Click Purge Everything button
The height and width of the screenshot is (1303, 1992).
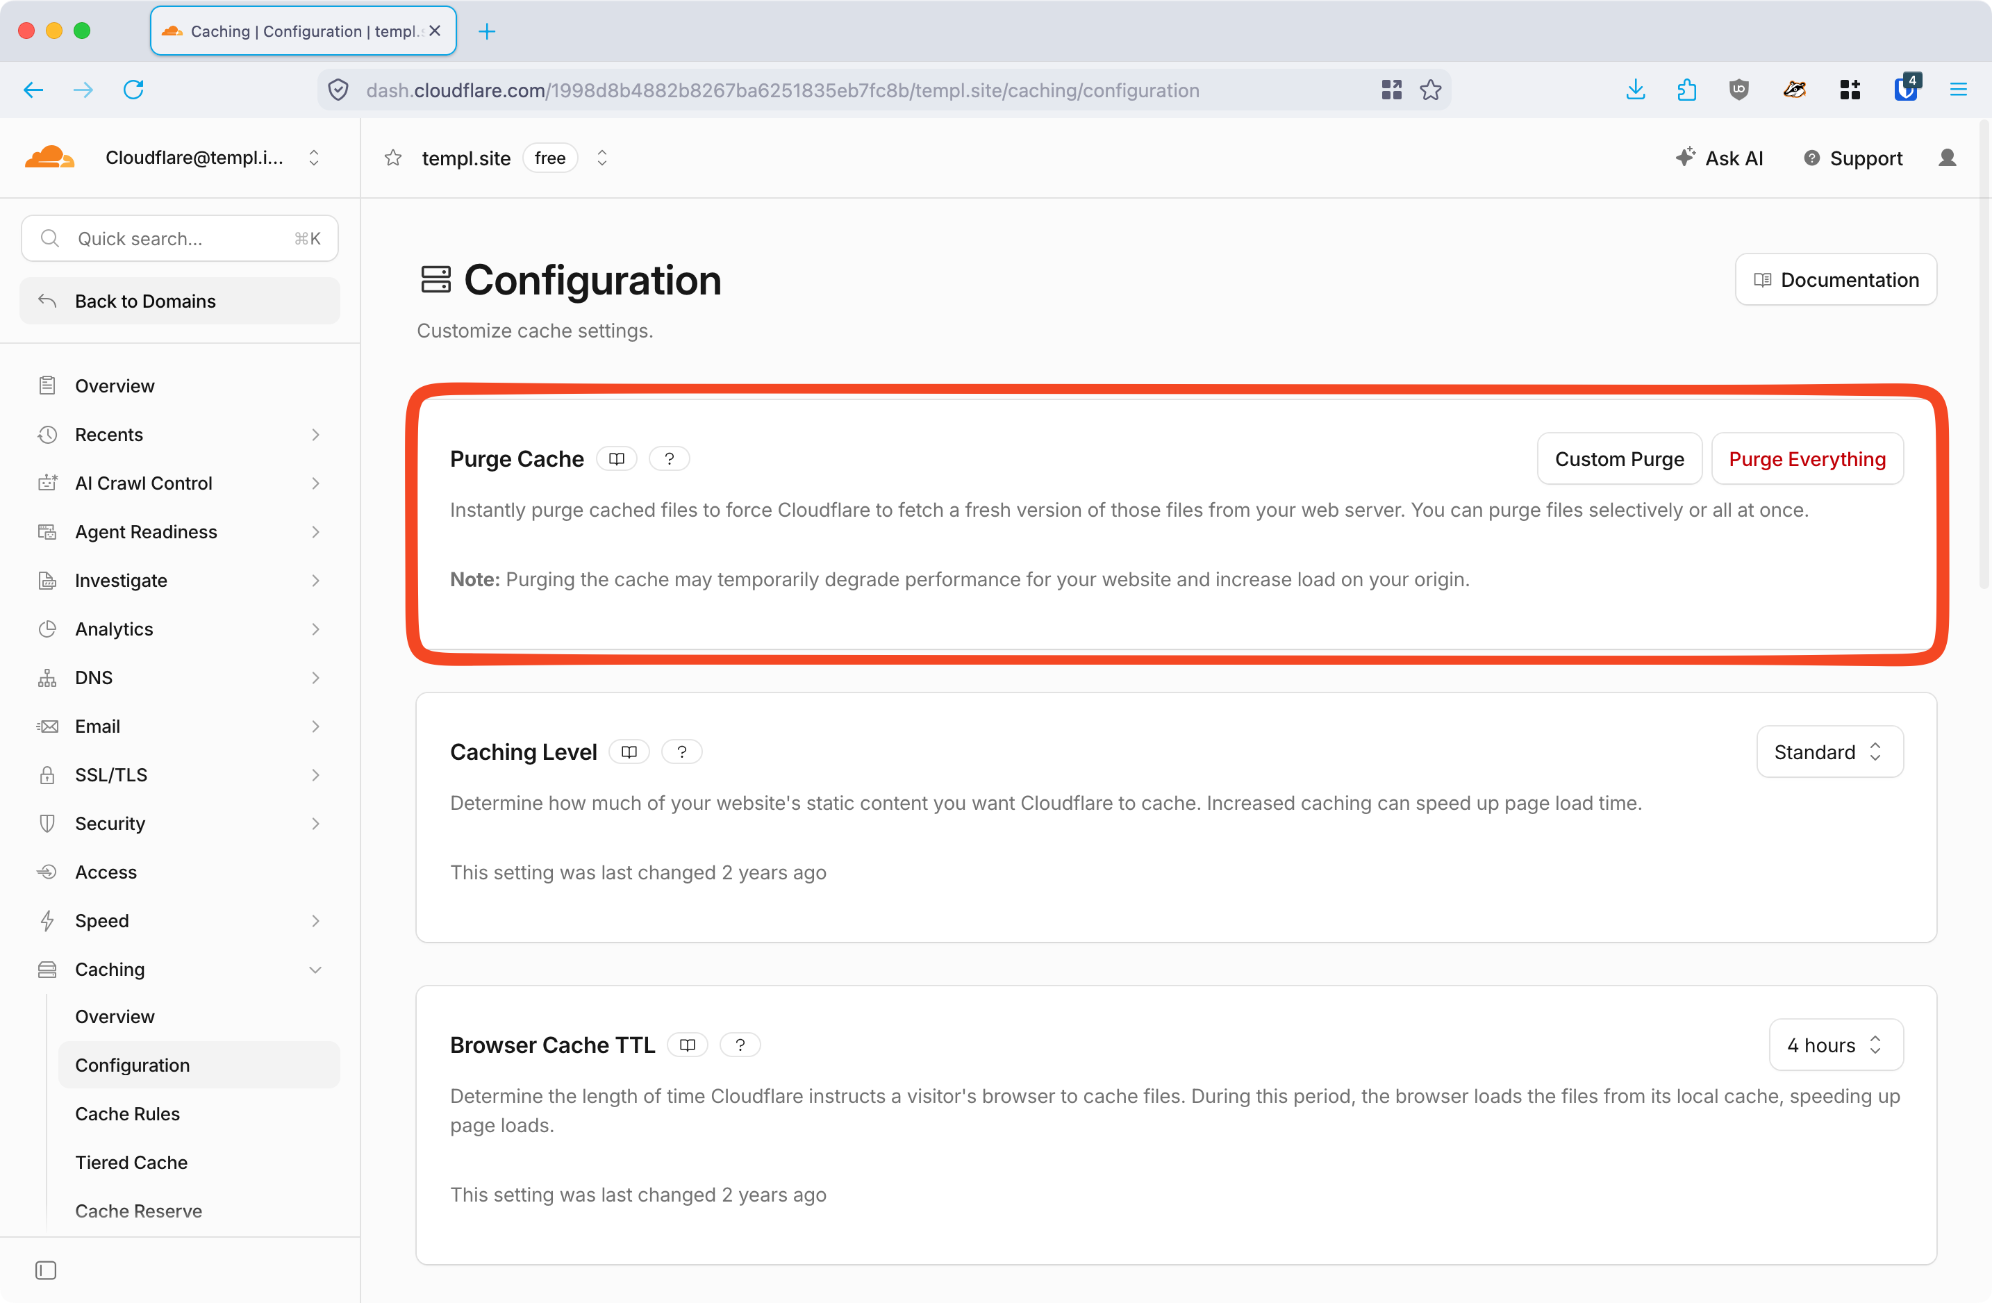coord(1807,458)
